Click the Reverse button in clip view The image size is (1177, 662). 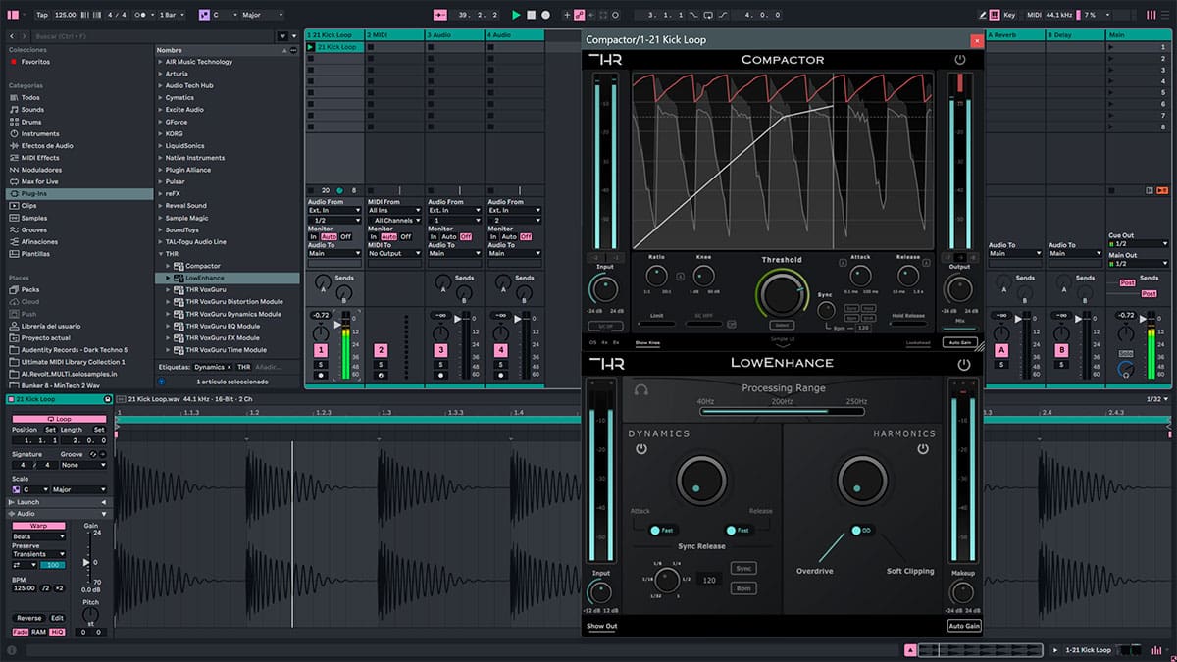pos(28,618)
